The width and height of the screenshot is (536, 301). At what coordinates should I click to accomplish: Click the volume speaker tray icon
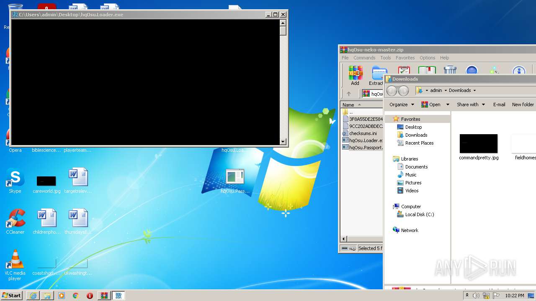point(476,296)
